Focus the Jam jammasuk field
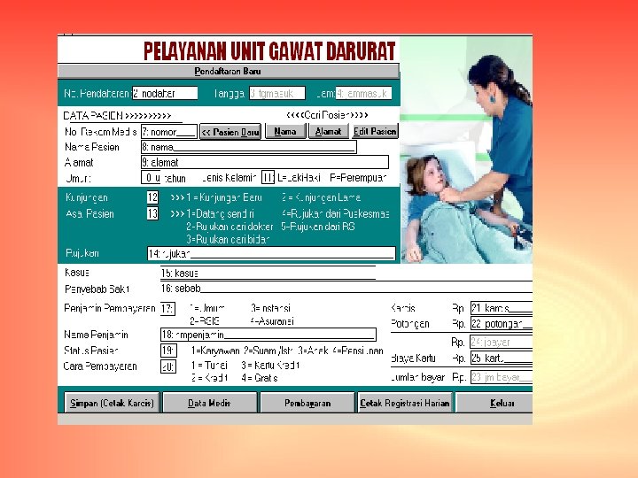Viewport: 638px width, 478px height. (363, 93)
